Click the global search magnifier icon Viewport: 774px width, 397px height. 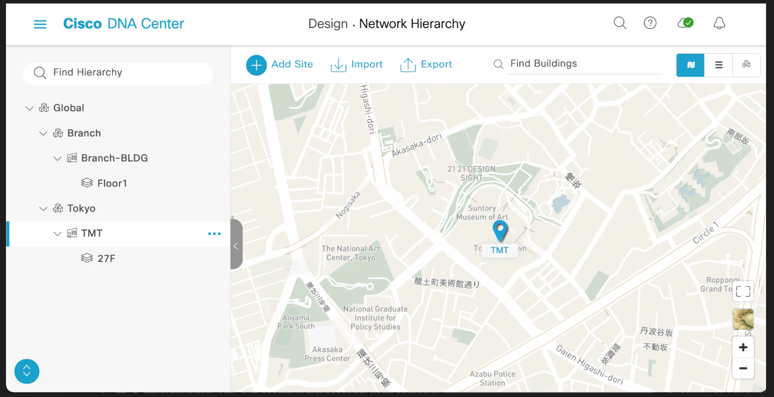coord(620,23)
